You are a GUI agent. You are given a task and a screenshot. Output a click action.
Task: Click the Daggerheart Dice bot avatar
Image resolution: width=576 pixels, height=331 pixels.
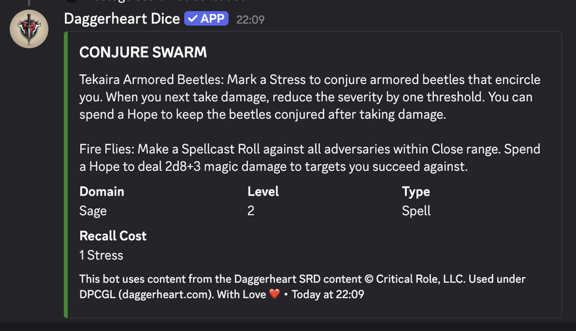(30, 30)
